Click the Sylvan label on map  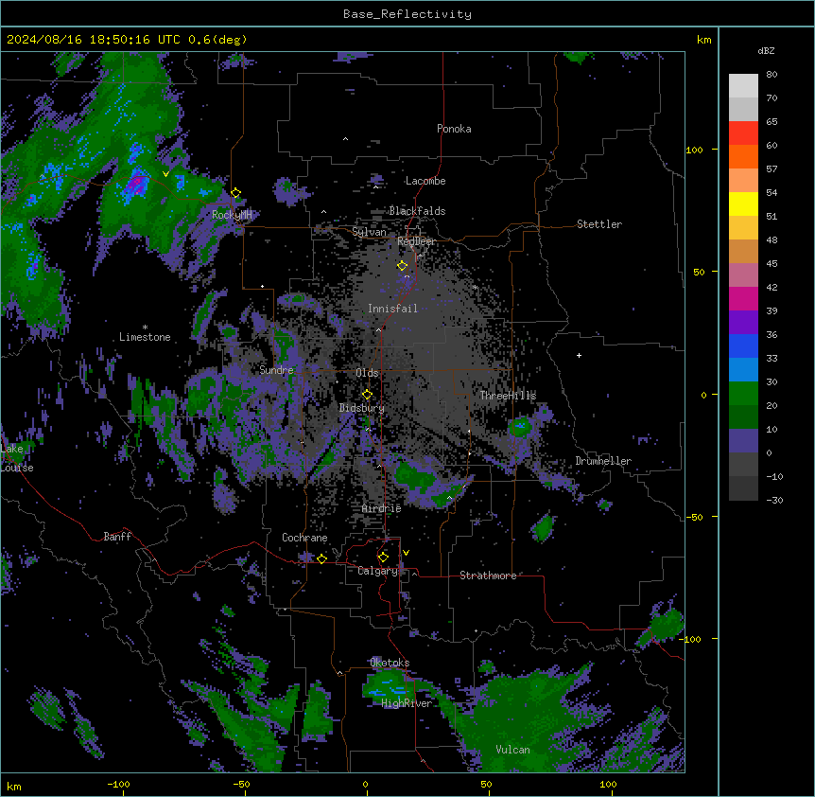[x=369, y=232]
